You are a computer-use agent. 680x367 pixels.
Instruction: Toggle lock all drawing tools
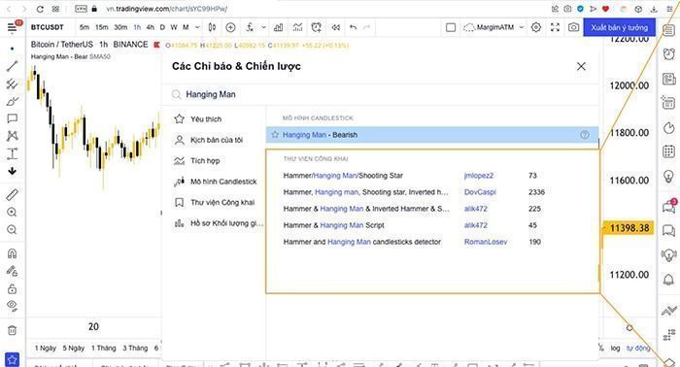(x=12, y=288)
